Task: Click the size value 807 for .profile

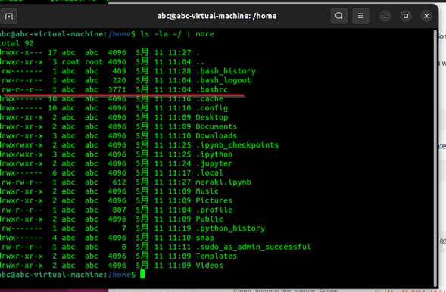Action: coord(119,210)
